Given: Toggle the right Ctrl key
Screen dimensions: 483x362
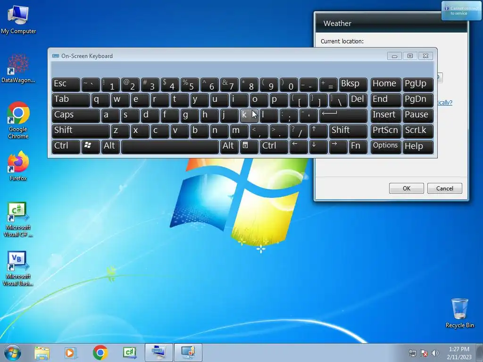Looking at the screenshot, I should tap(274, 147).
